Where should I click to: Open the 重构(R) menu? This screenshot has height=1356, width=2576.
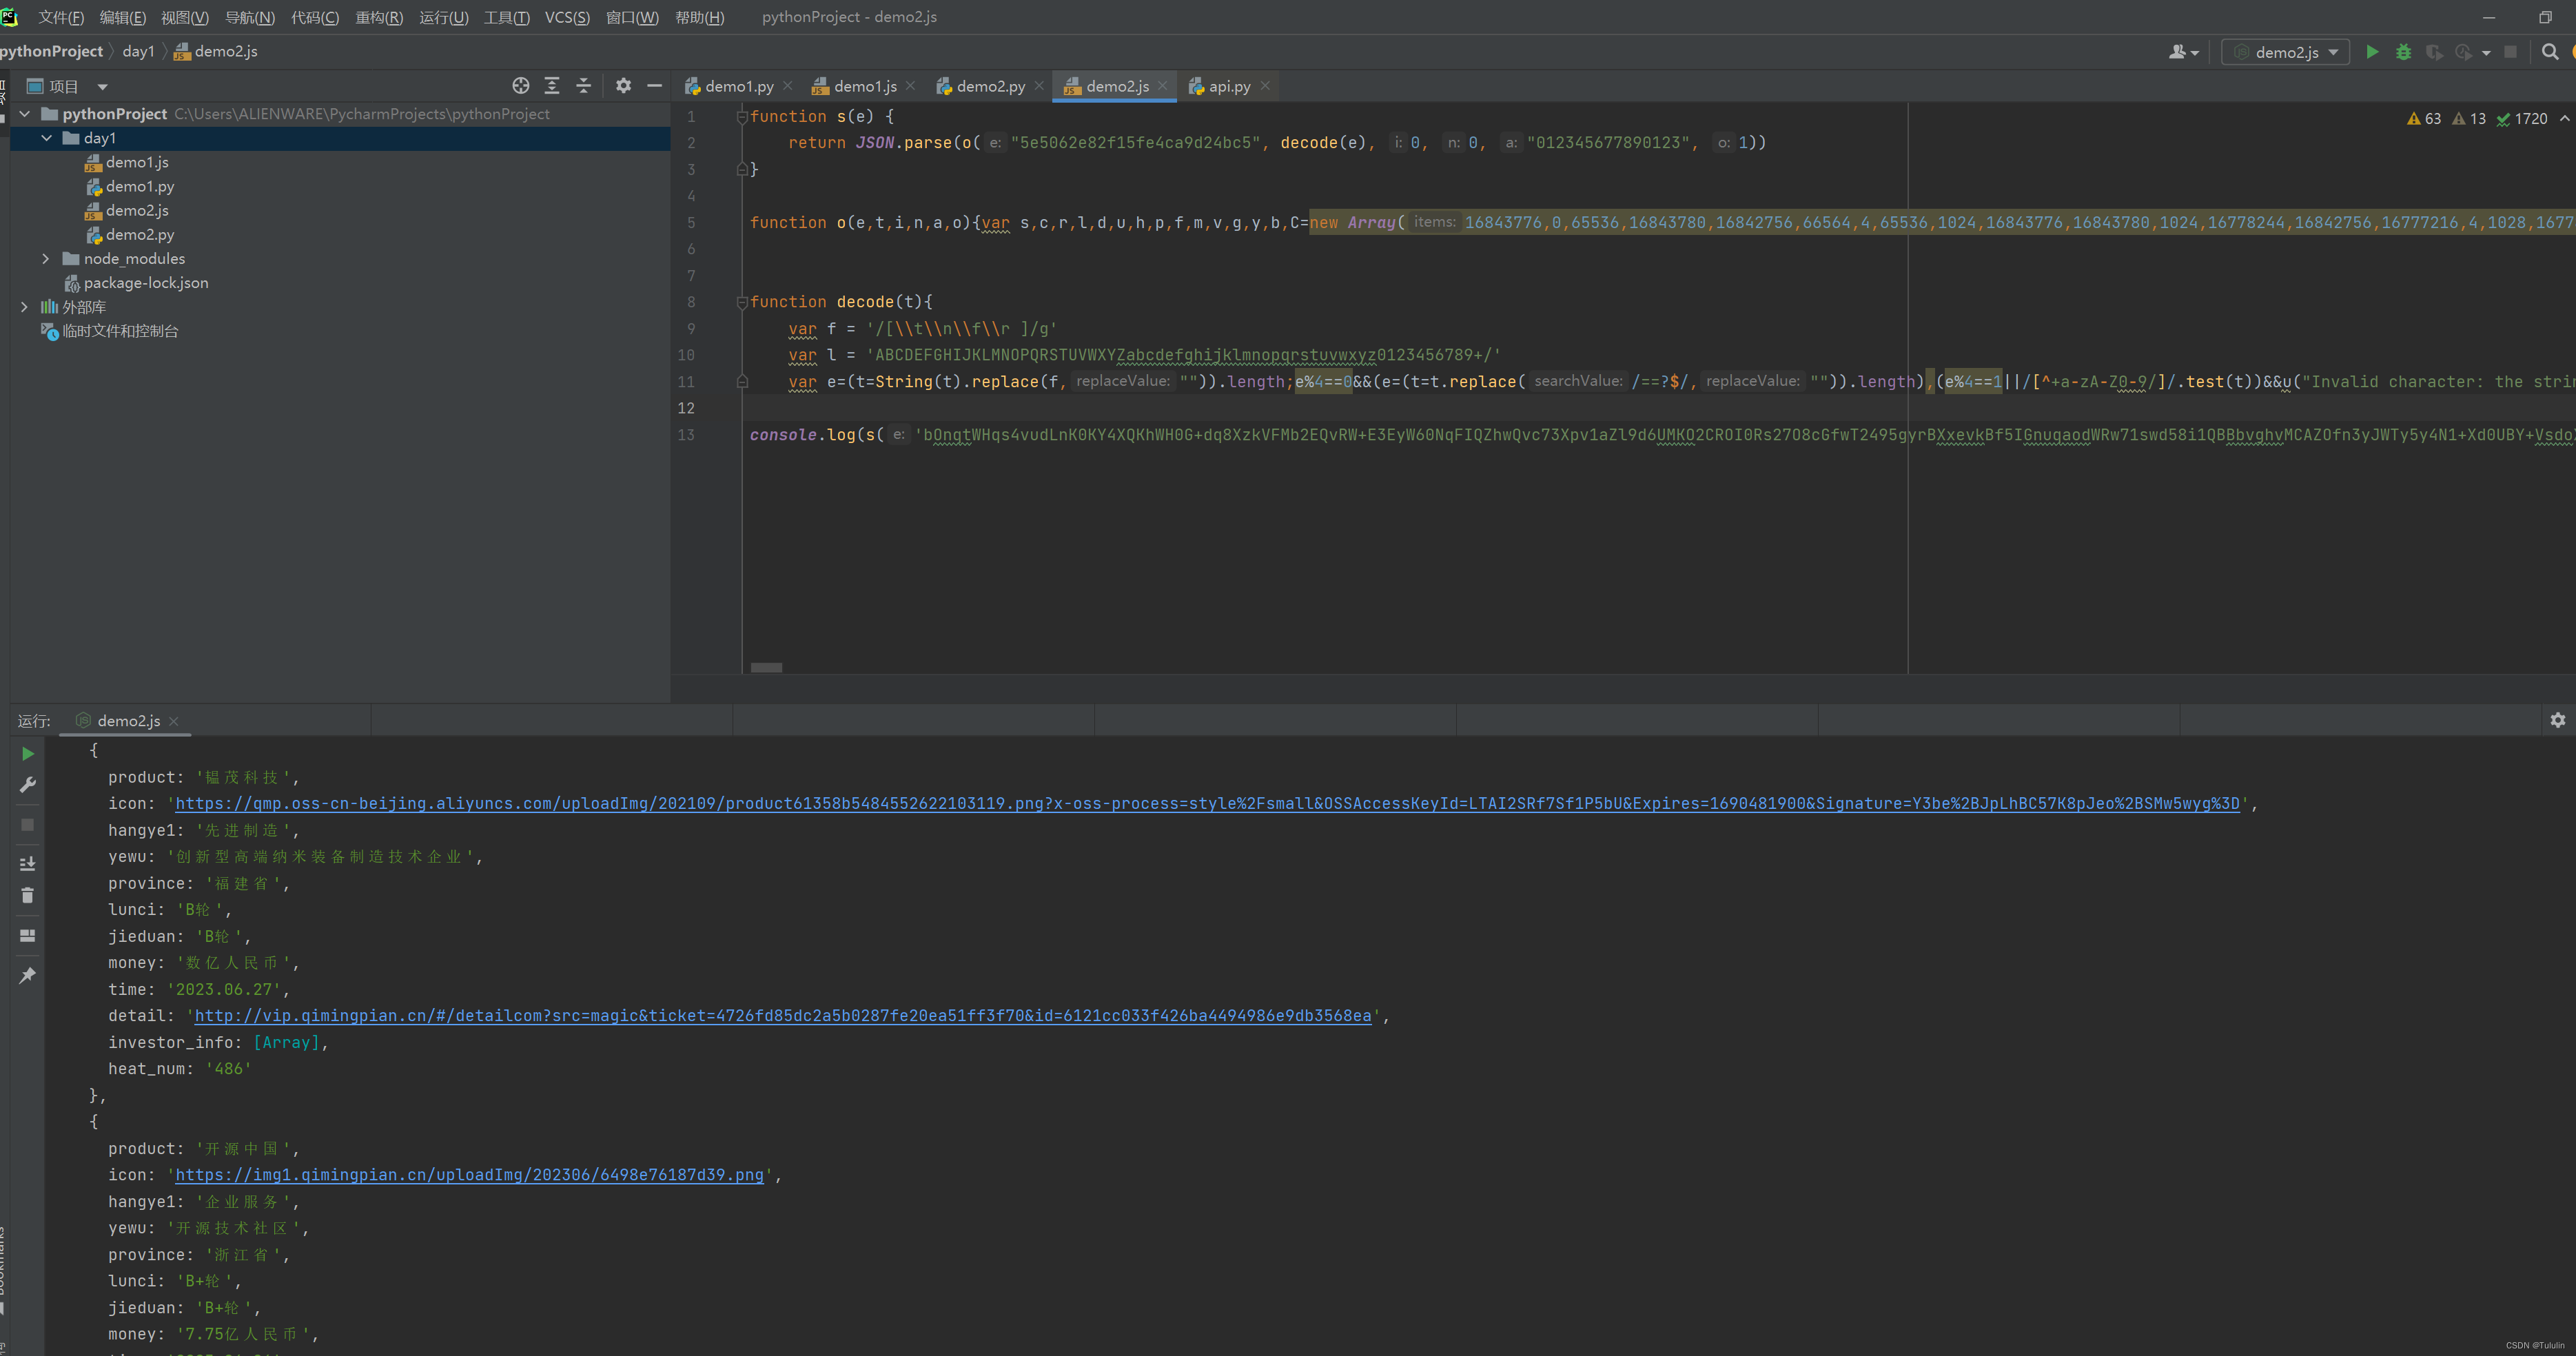379,17
